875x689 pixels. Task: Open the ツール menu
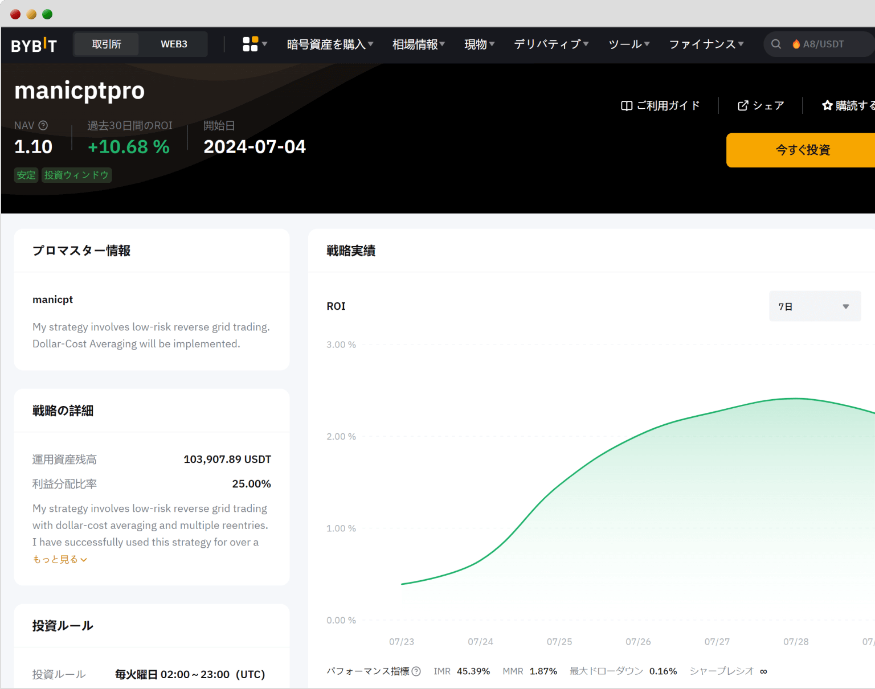(629, 44)
